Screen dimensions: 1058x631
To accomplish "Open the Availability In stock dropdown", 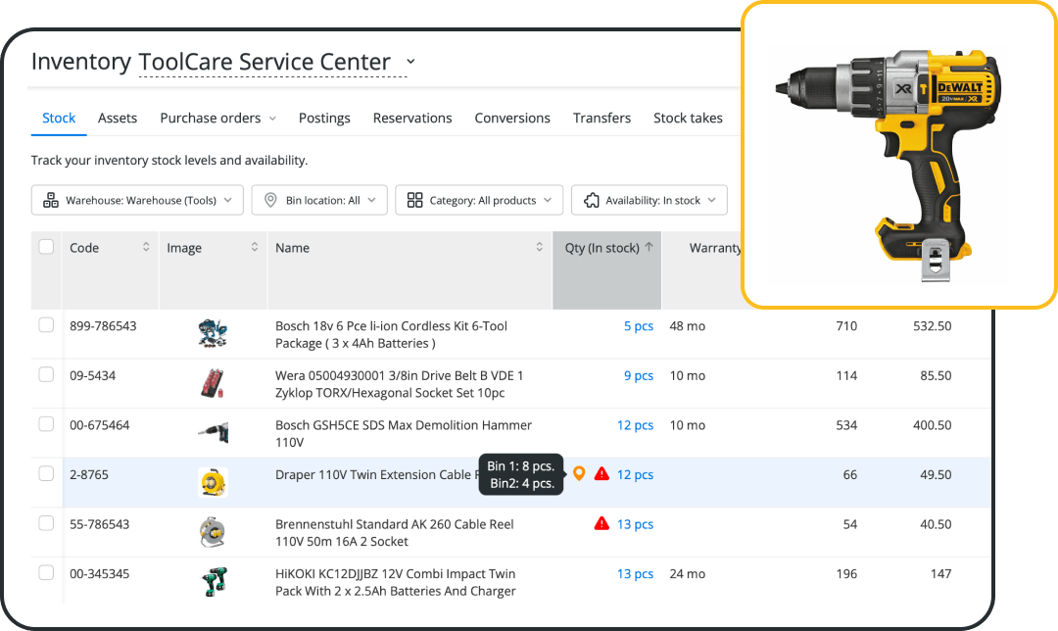I will tap(649, 201).
